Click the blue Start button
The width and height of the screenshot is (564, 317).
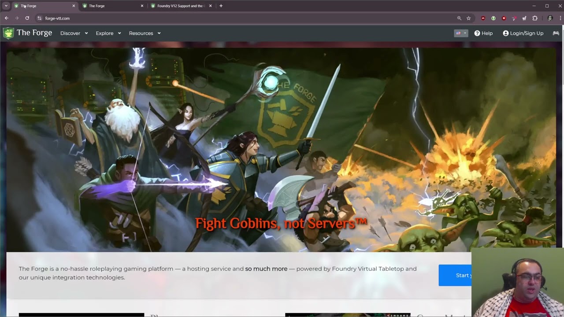455,275
